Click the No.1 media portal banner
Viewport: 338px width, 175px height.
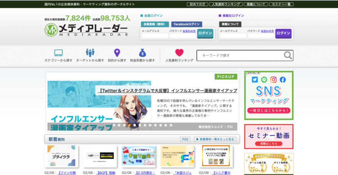pyautogui.click(x=269, y=164)
